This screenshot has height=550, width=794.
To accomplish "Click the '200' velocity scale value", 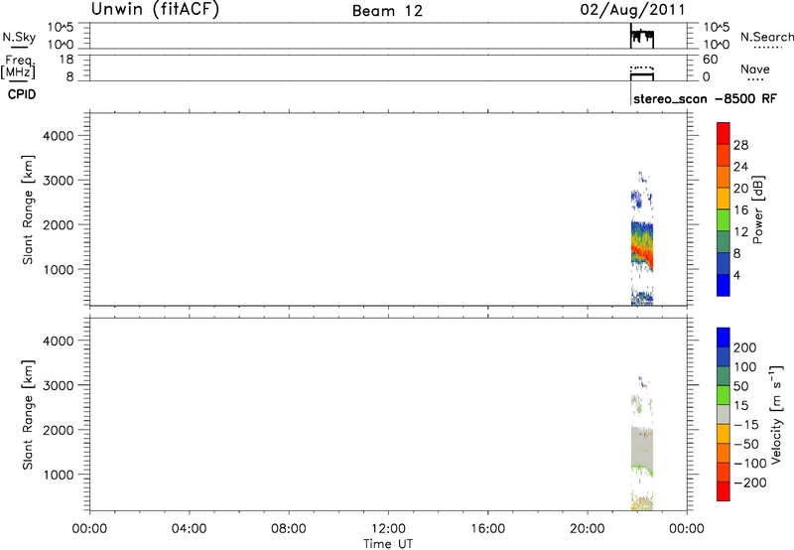I will pos(745,347).
